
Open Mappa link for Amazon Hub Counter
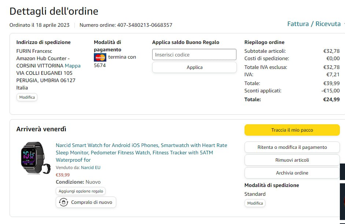click(73, 66)
